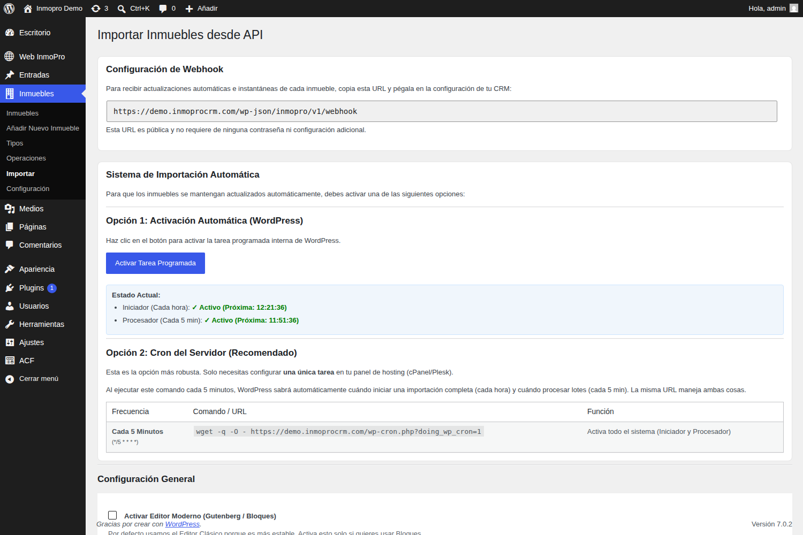Image resolution: width=803 pixels, height=535 pixels.
Task: Click the Plugins plug icon
Action: click(x=10, y=288)
